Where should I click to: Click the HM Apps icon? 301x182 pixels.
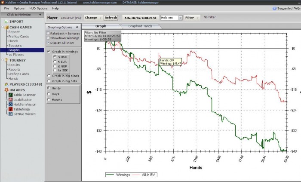pyautogui.click(x=6, y=90)
